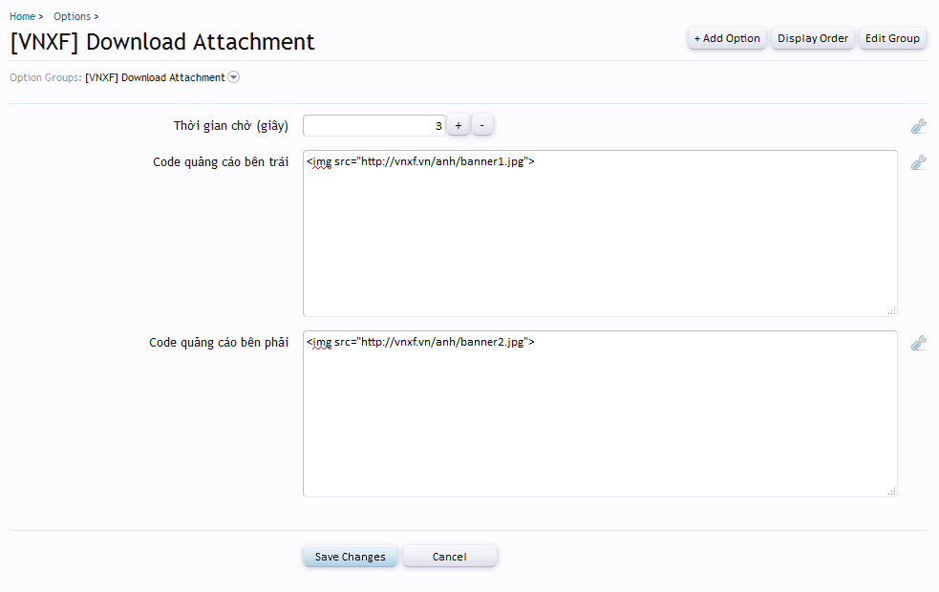This screenshot has width=939, height=592.
Task: Focus the wait time seconds input field
Action: pyautogui.click(x=373, y=126)
